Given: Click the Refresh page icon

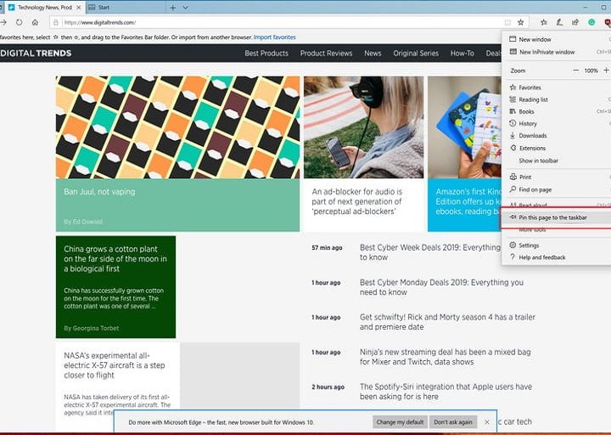Looking at the screenshot, I should 19,22.
